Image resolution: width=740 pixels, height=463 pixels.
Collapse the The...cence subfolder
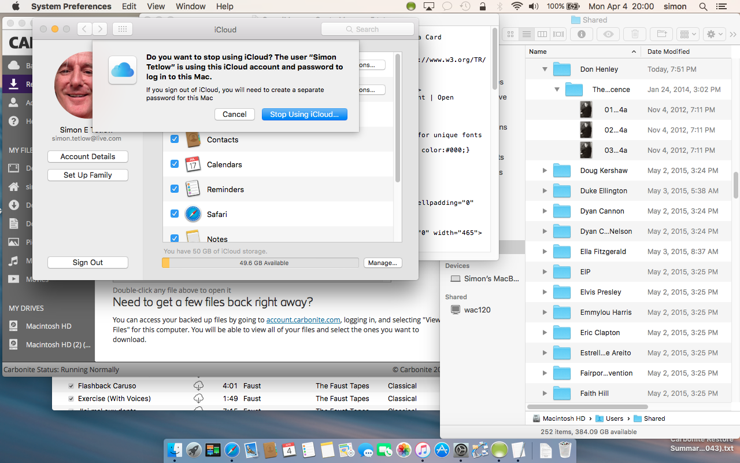click(557, 90)
